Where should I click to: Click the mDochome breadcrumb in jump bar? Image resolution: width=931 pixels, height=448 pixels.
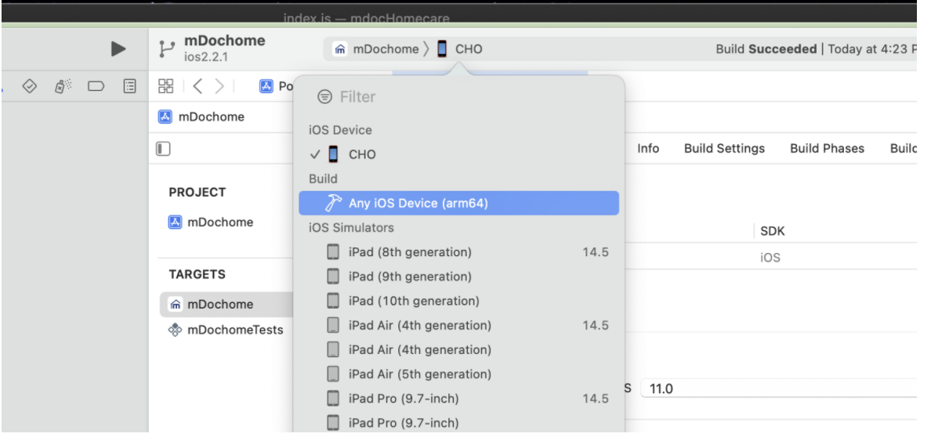click(201, 117)
